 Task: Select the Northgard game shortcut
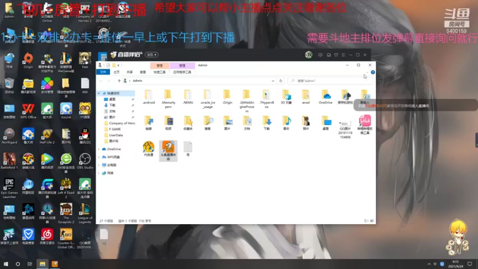(9, 136)
